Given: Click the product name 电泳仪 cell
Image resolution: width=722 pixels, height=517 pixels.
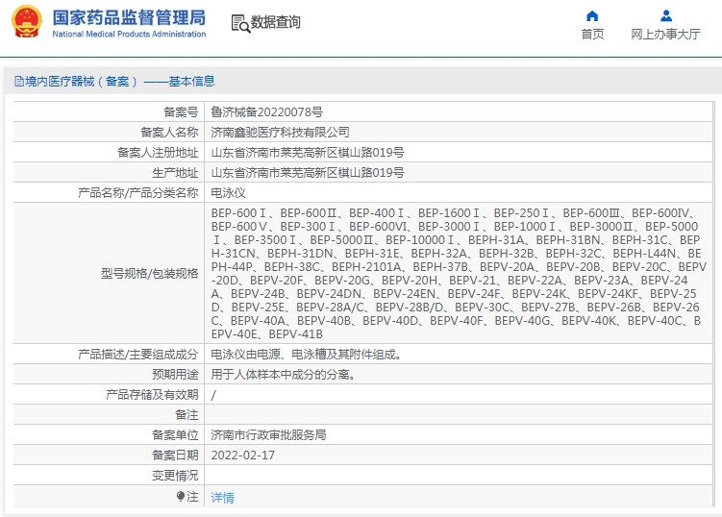Looking at the screenshot, I should [459, 192].
